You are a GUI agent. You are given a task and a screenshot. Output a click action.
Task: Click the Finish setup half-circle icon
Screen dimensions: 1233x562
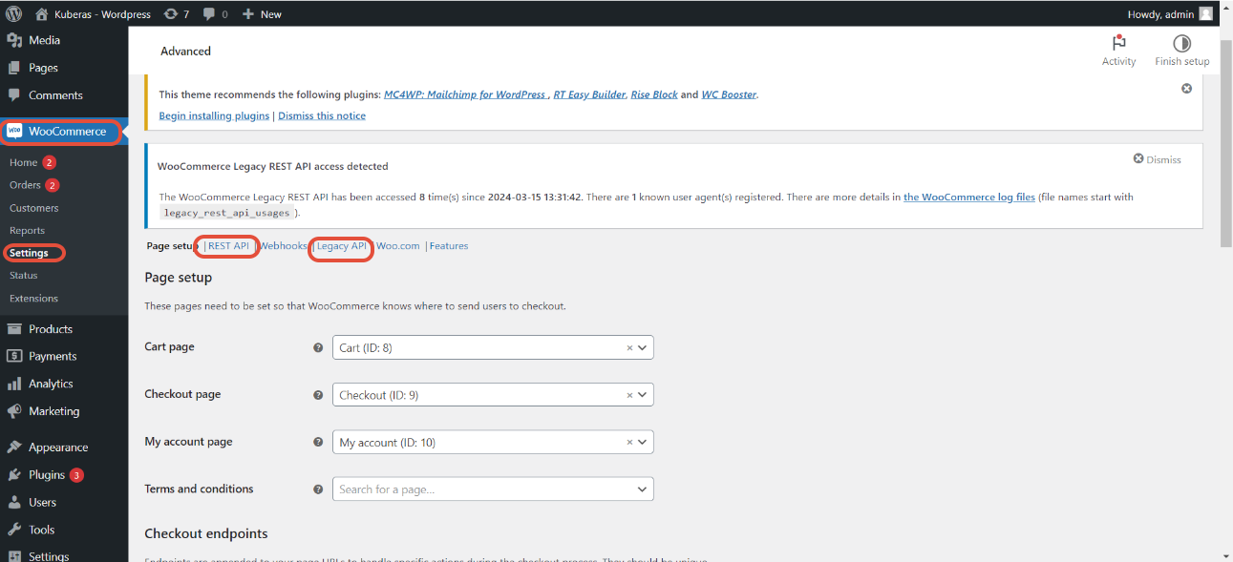click(x=1181, y=43)
